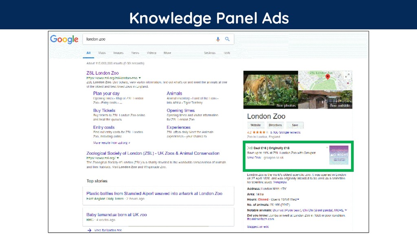Click More results from zsl.org

pyautogui.click(x=112, y=143)
